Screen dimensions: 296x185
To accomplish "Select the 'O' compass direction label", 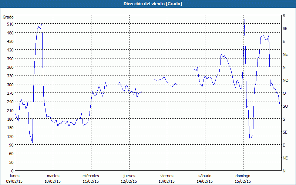I will [x=284, y=93].
